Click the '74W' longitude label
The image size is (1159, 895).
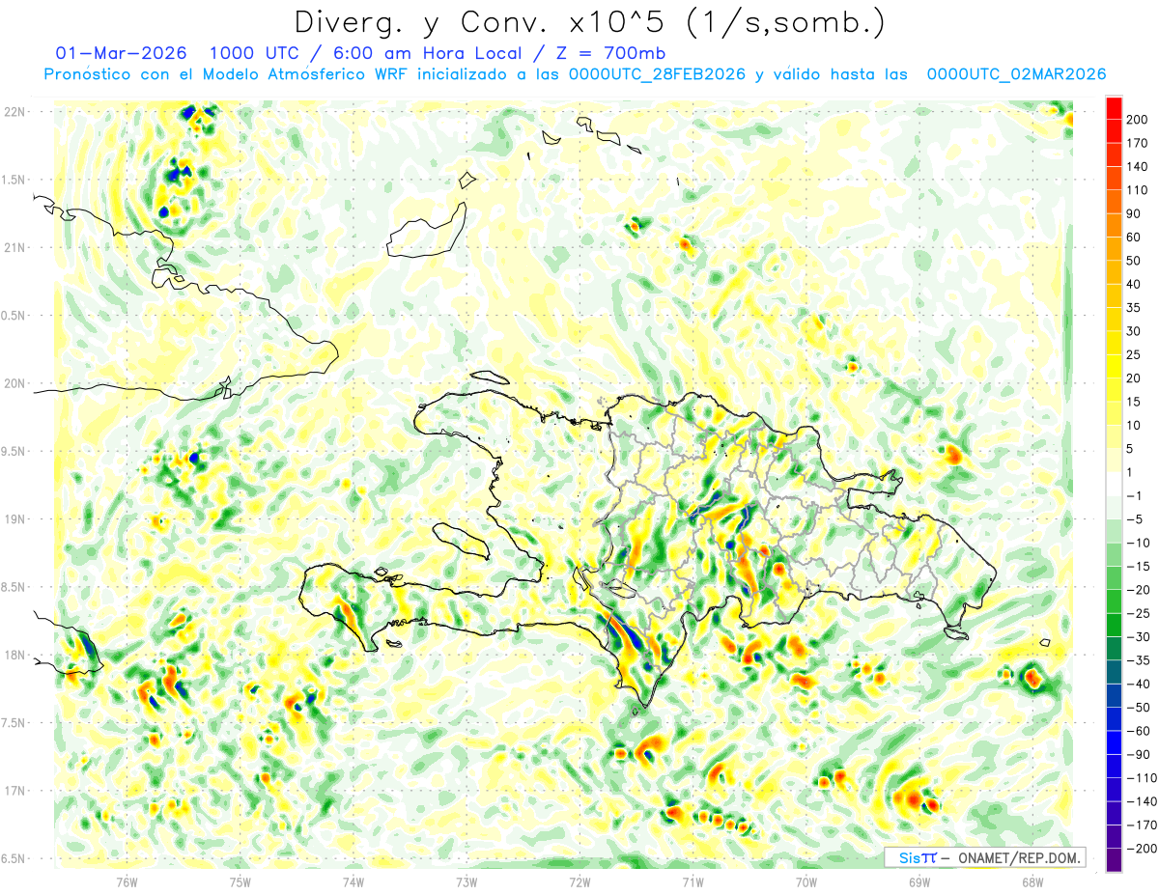(353, 882)
